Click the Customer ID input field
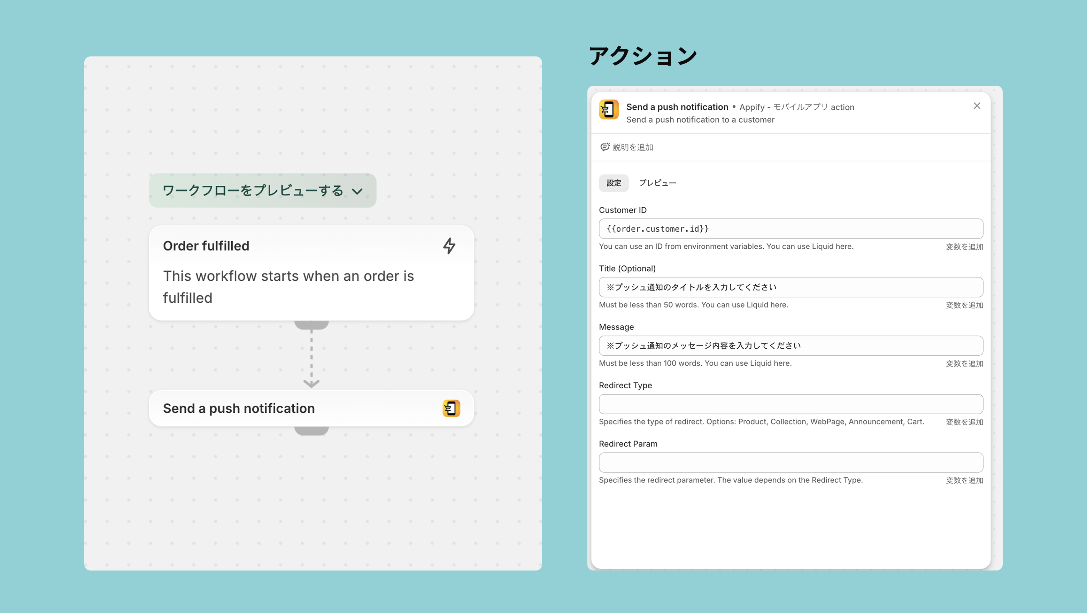This screenshot has height=613, width=1087. click(791, 229)
